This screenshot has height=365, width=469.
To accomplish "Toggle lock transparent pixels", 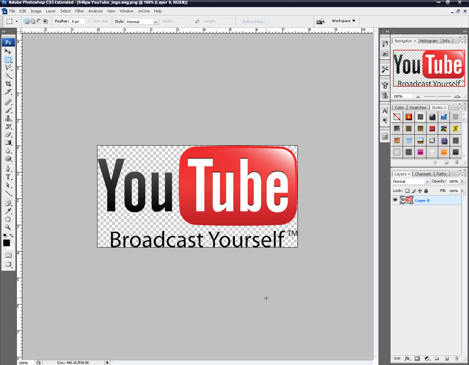I will [x=407, y=191].
